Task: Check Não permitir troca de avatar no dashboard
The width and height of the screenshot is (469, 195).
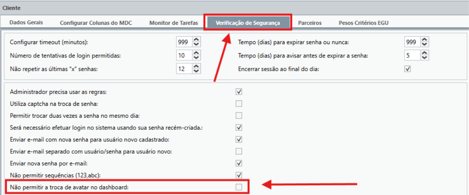Action: (x=239, y=187)
